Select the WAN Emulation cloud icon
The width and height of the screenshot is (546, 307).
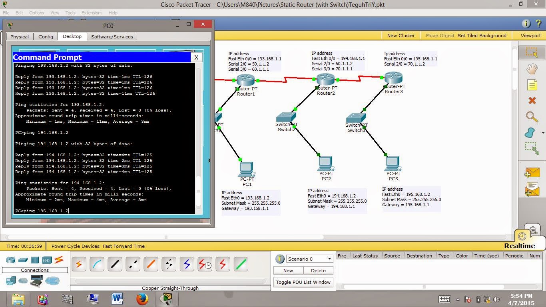point(23,281)
